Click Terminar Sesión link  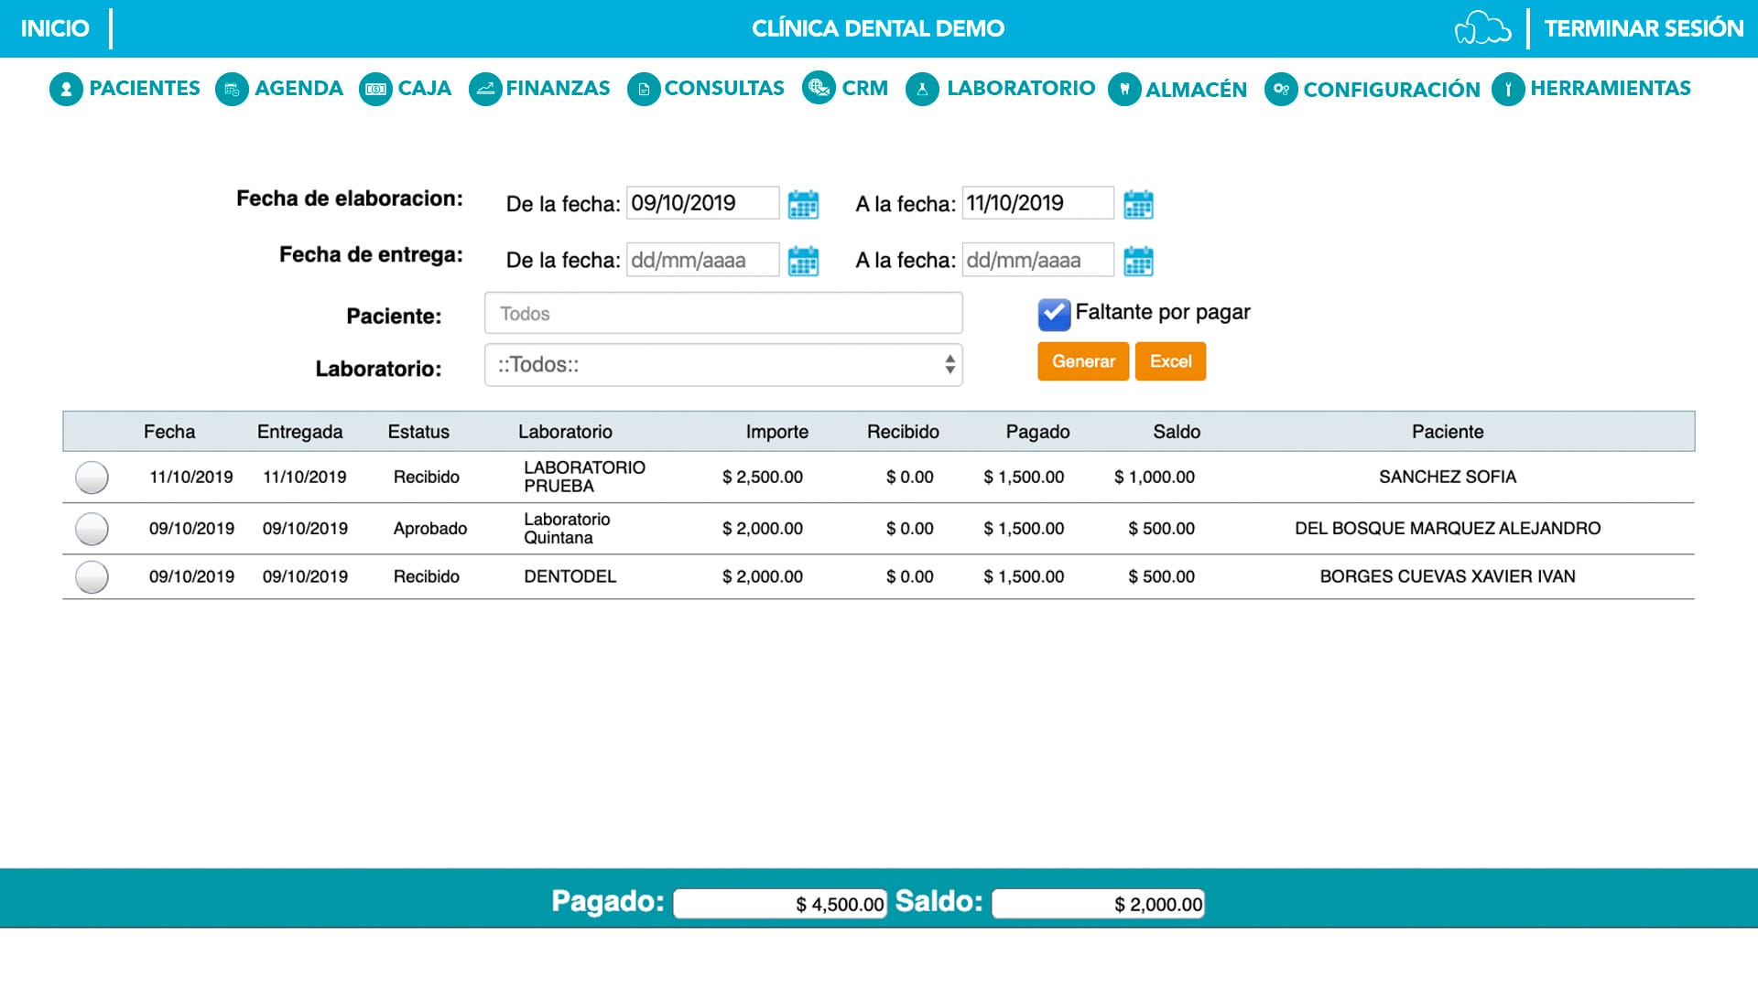click(1644, 28)
